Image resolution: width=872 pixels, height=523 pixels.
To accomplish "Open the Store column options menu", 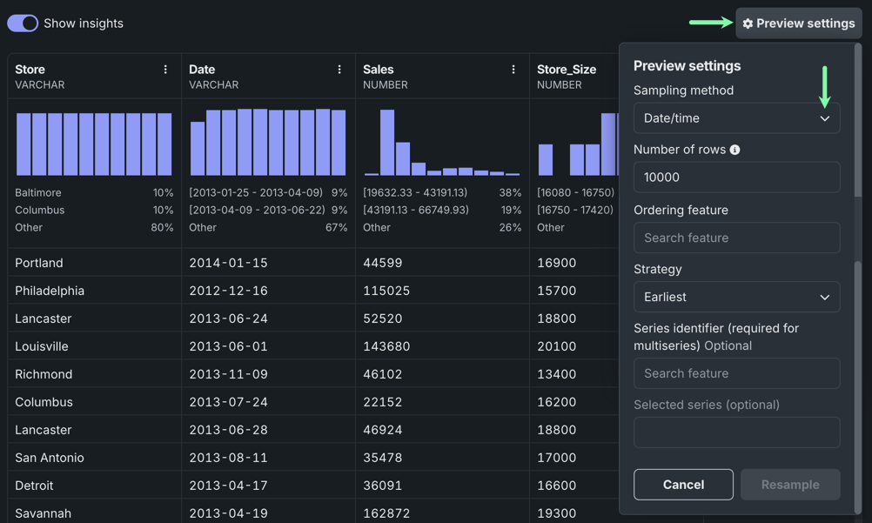I will coord(165,70).
